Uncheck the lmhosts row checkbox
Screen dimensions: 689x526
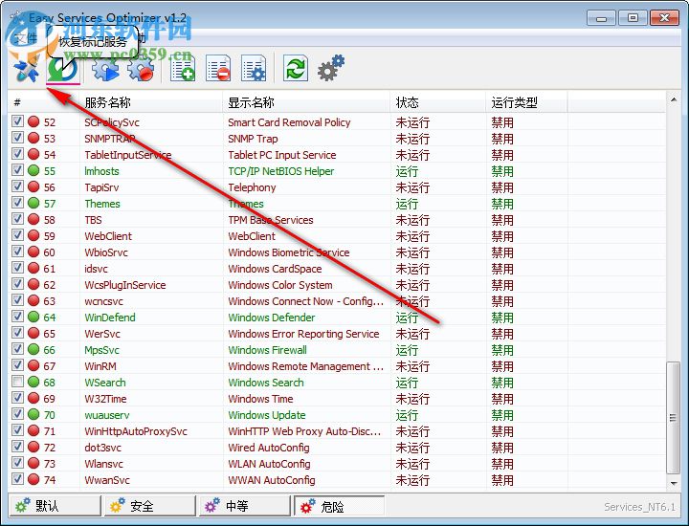pyautogui.click(x=17, y=170)
